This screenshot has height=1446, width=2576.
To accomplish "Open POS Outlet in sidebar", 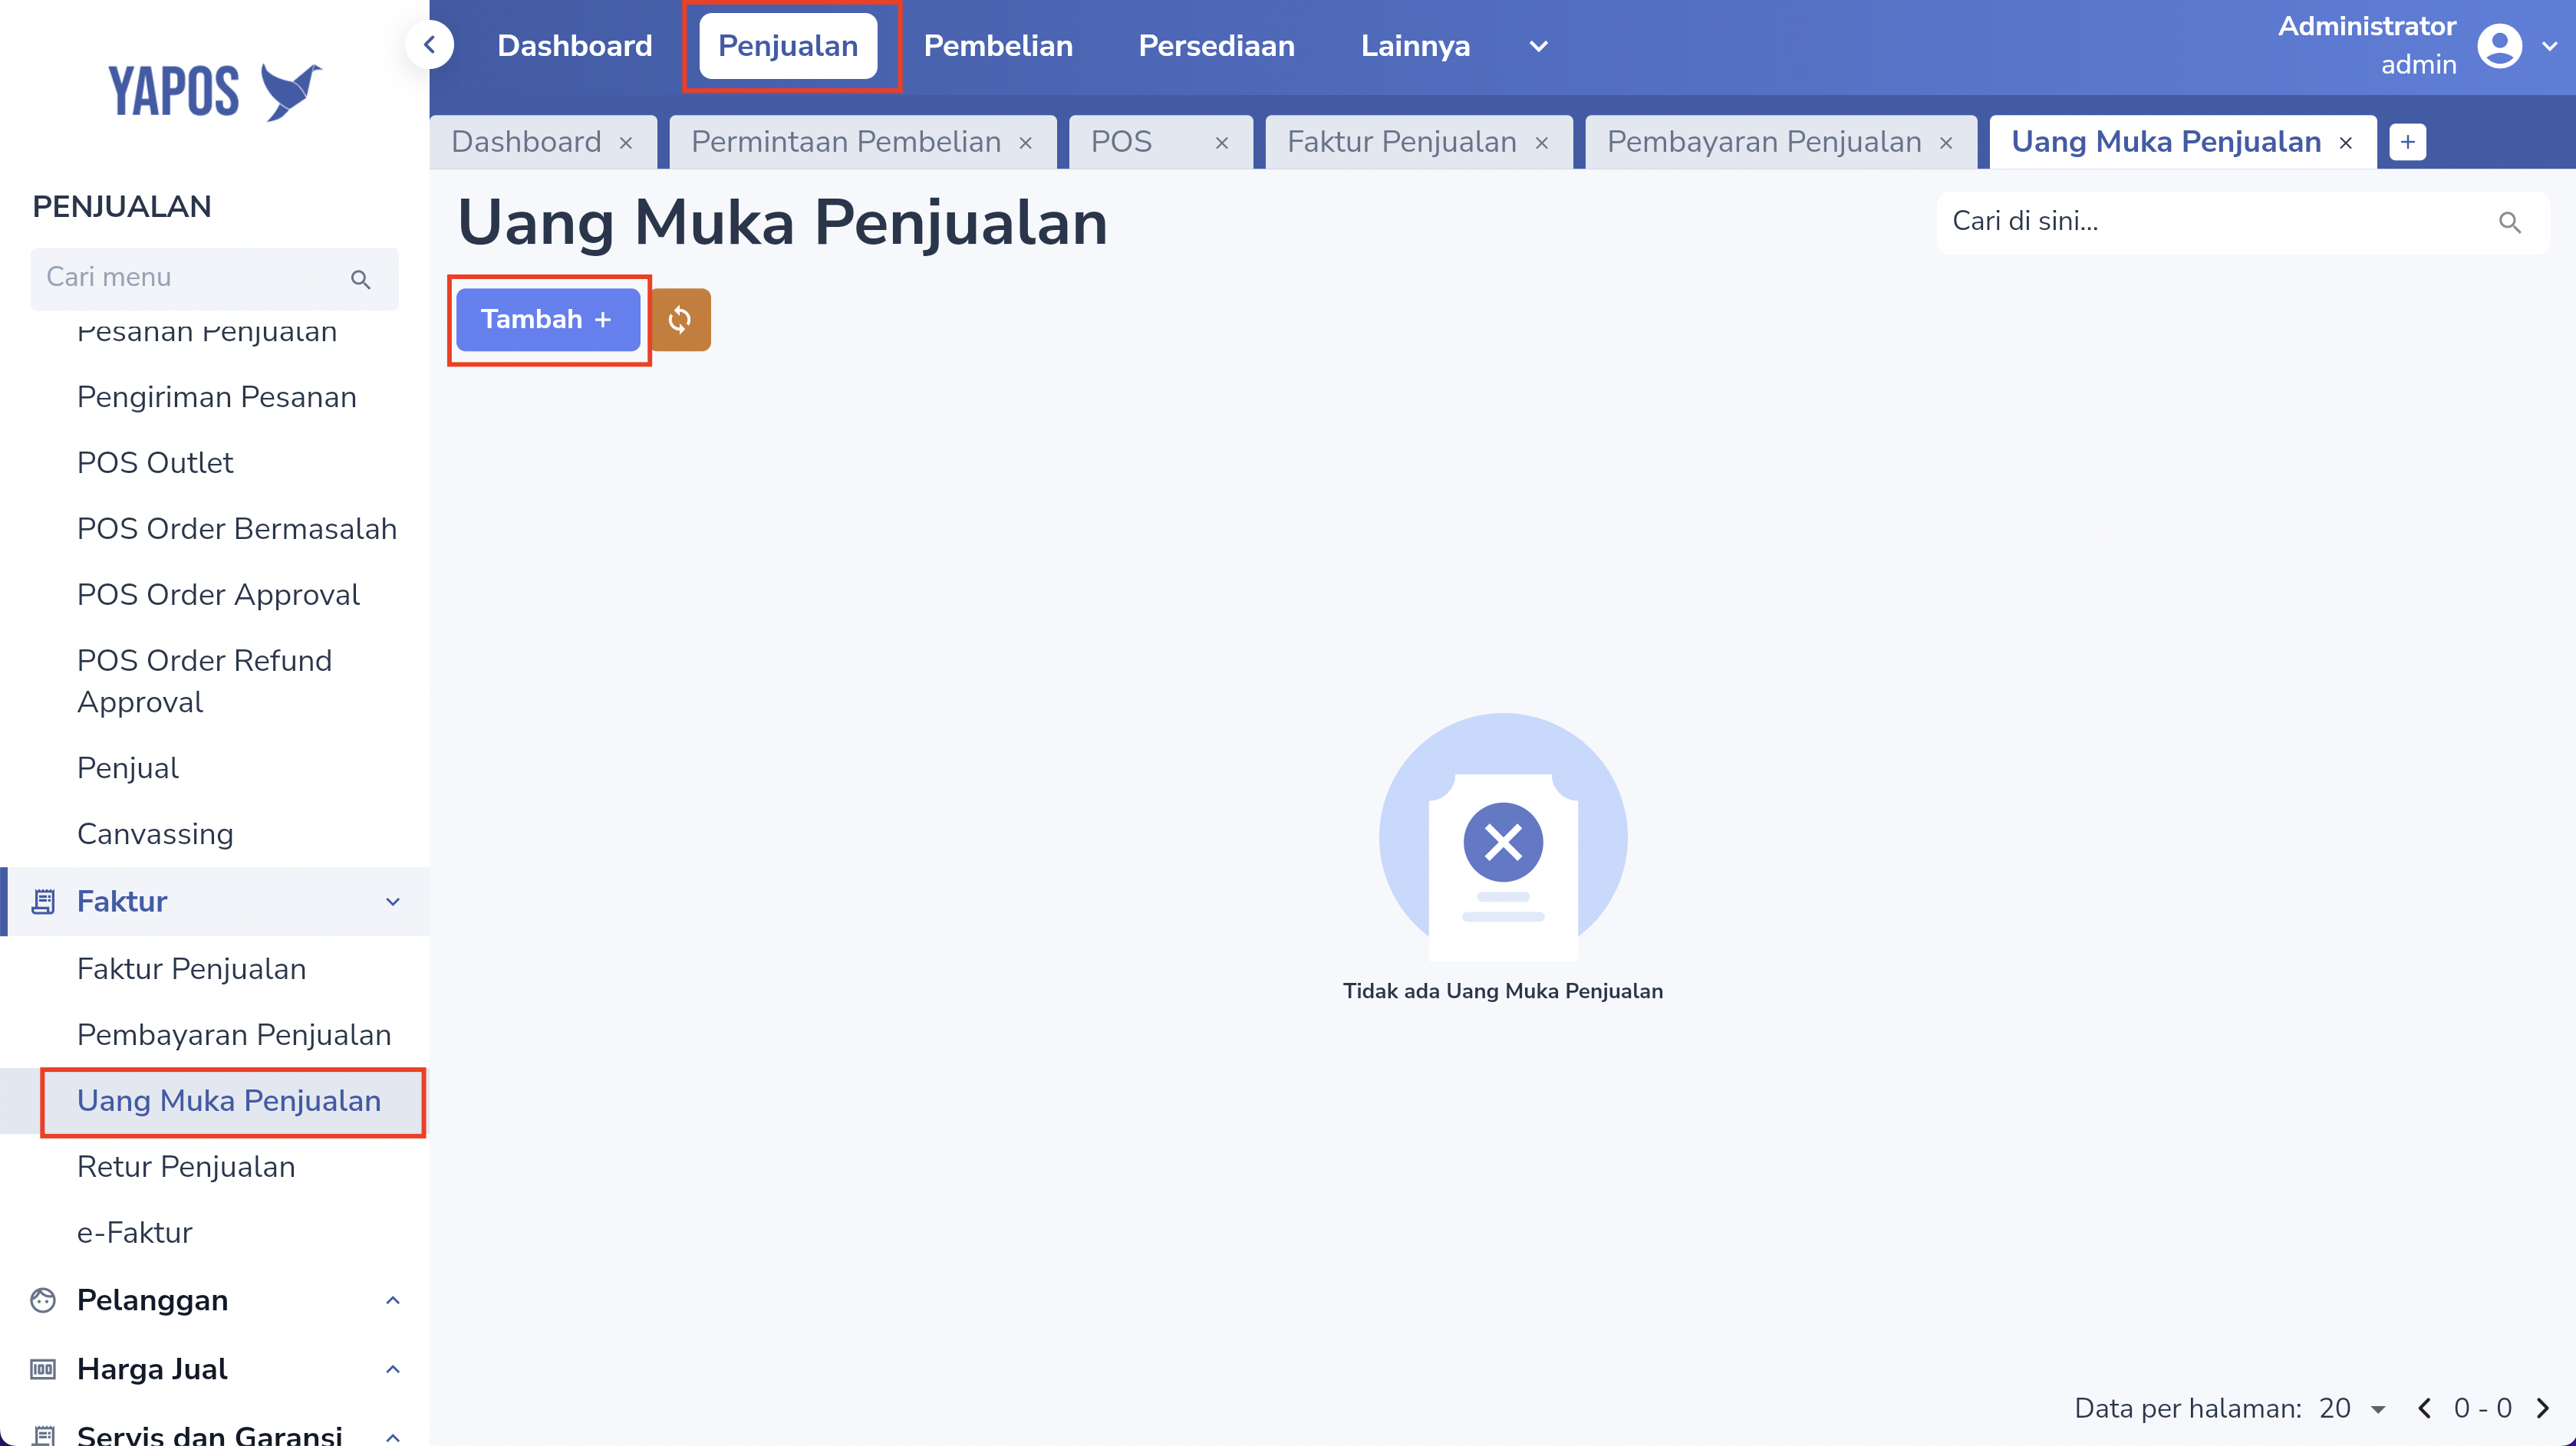I will [x=155, y=462].
